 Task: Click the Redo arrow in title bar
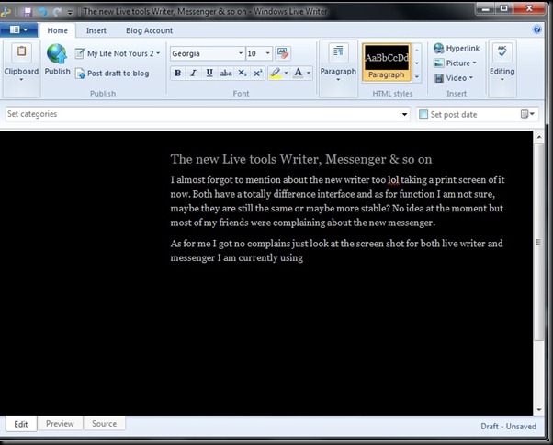57,12
